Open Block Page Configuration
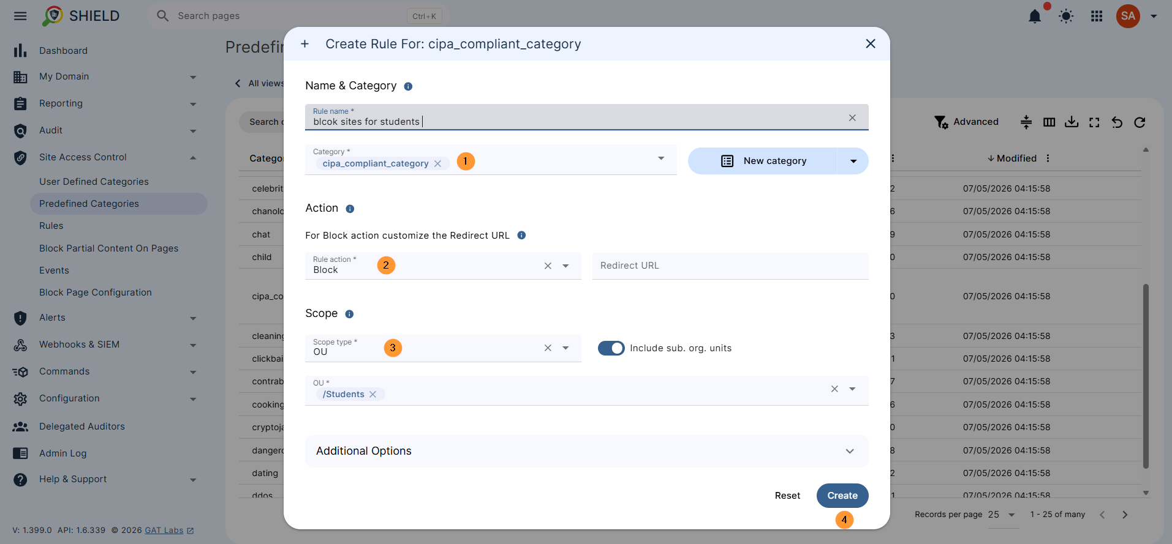Screen dimensions: 1172x544 pyautogui.click(x=96, y=292)
